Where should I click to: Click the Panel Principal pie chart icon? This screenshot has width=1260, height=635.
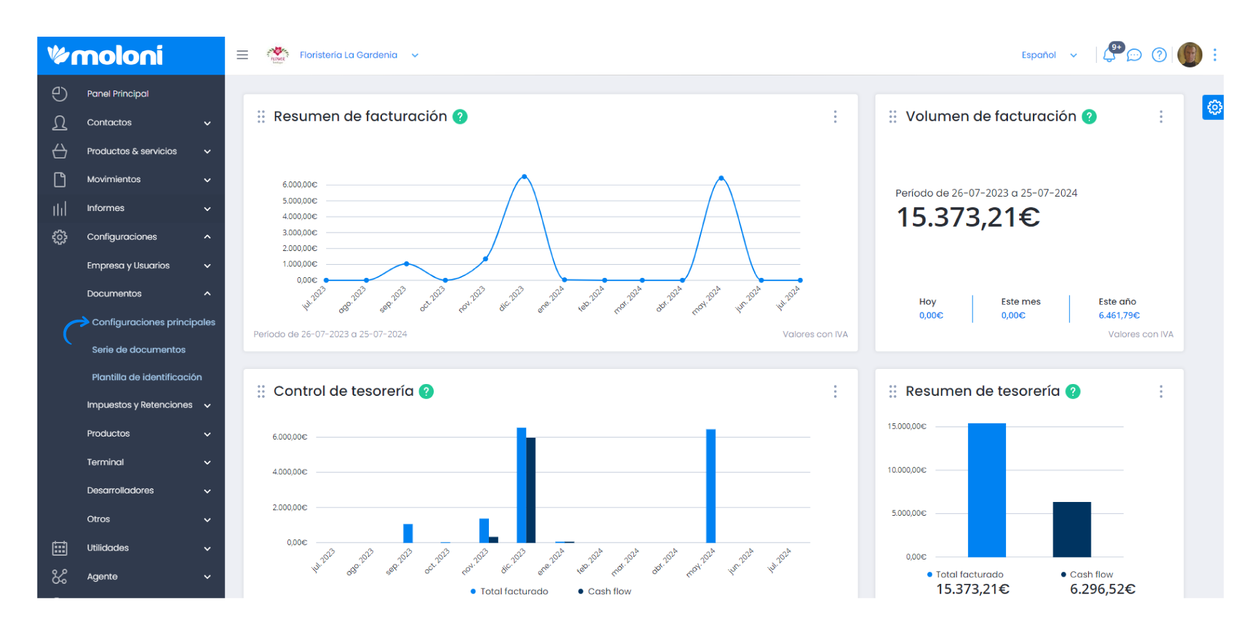pyautogui.click(x=60, y=94)
